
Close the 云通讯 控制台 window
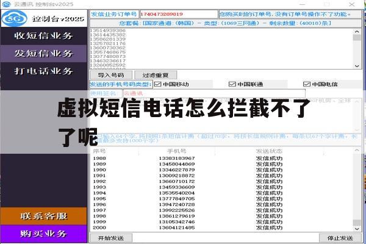pos(352,4)
